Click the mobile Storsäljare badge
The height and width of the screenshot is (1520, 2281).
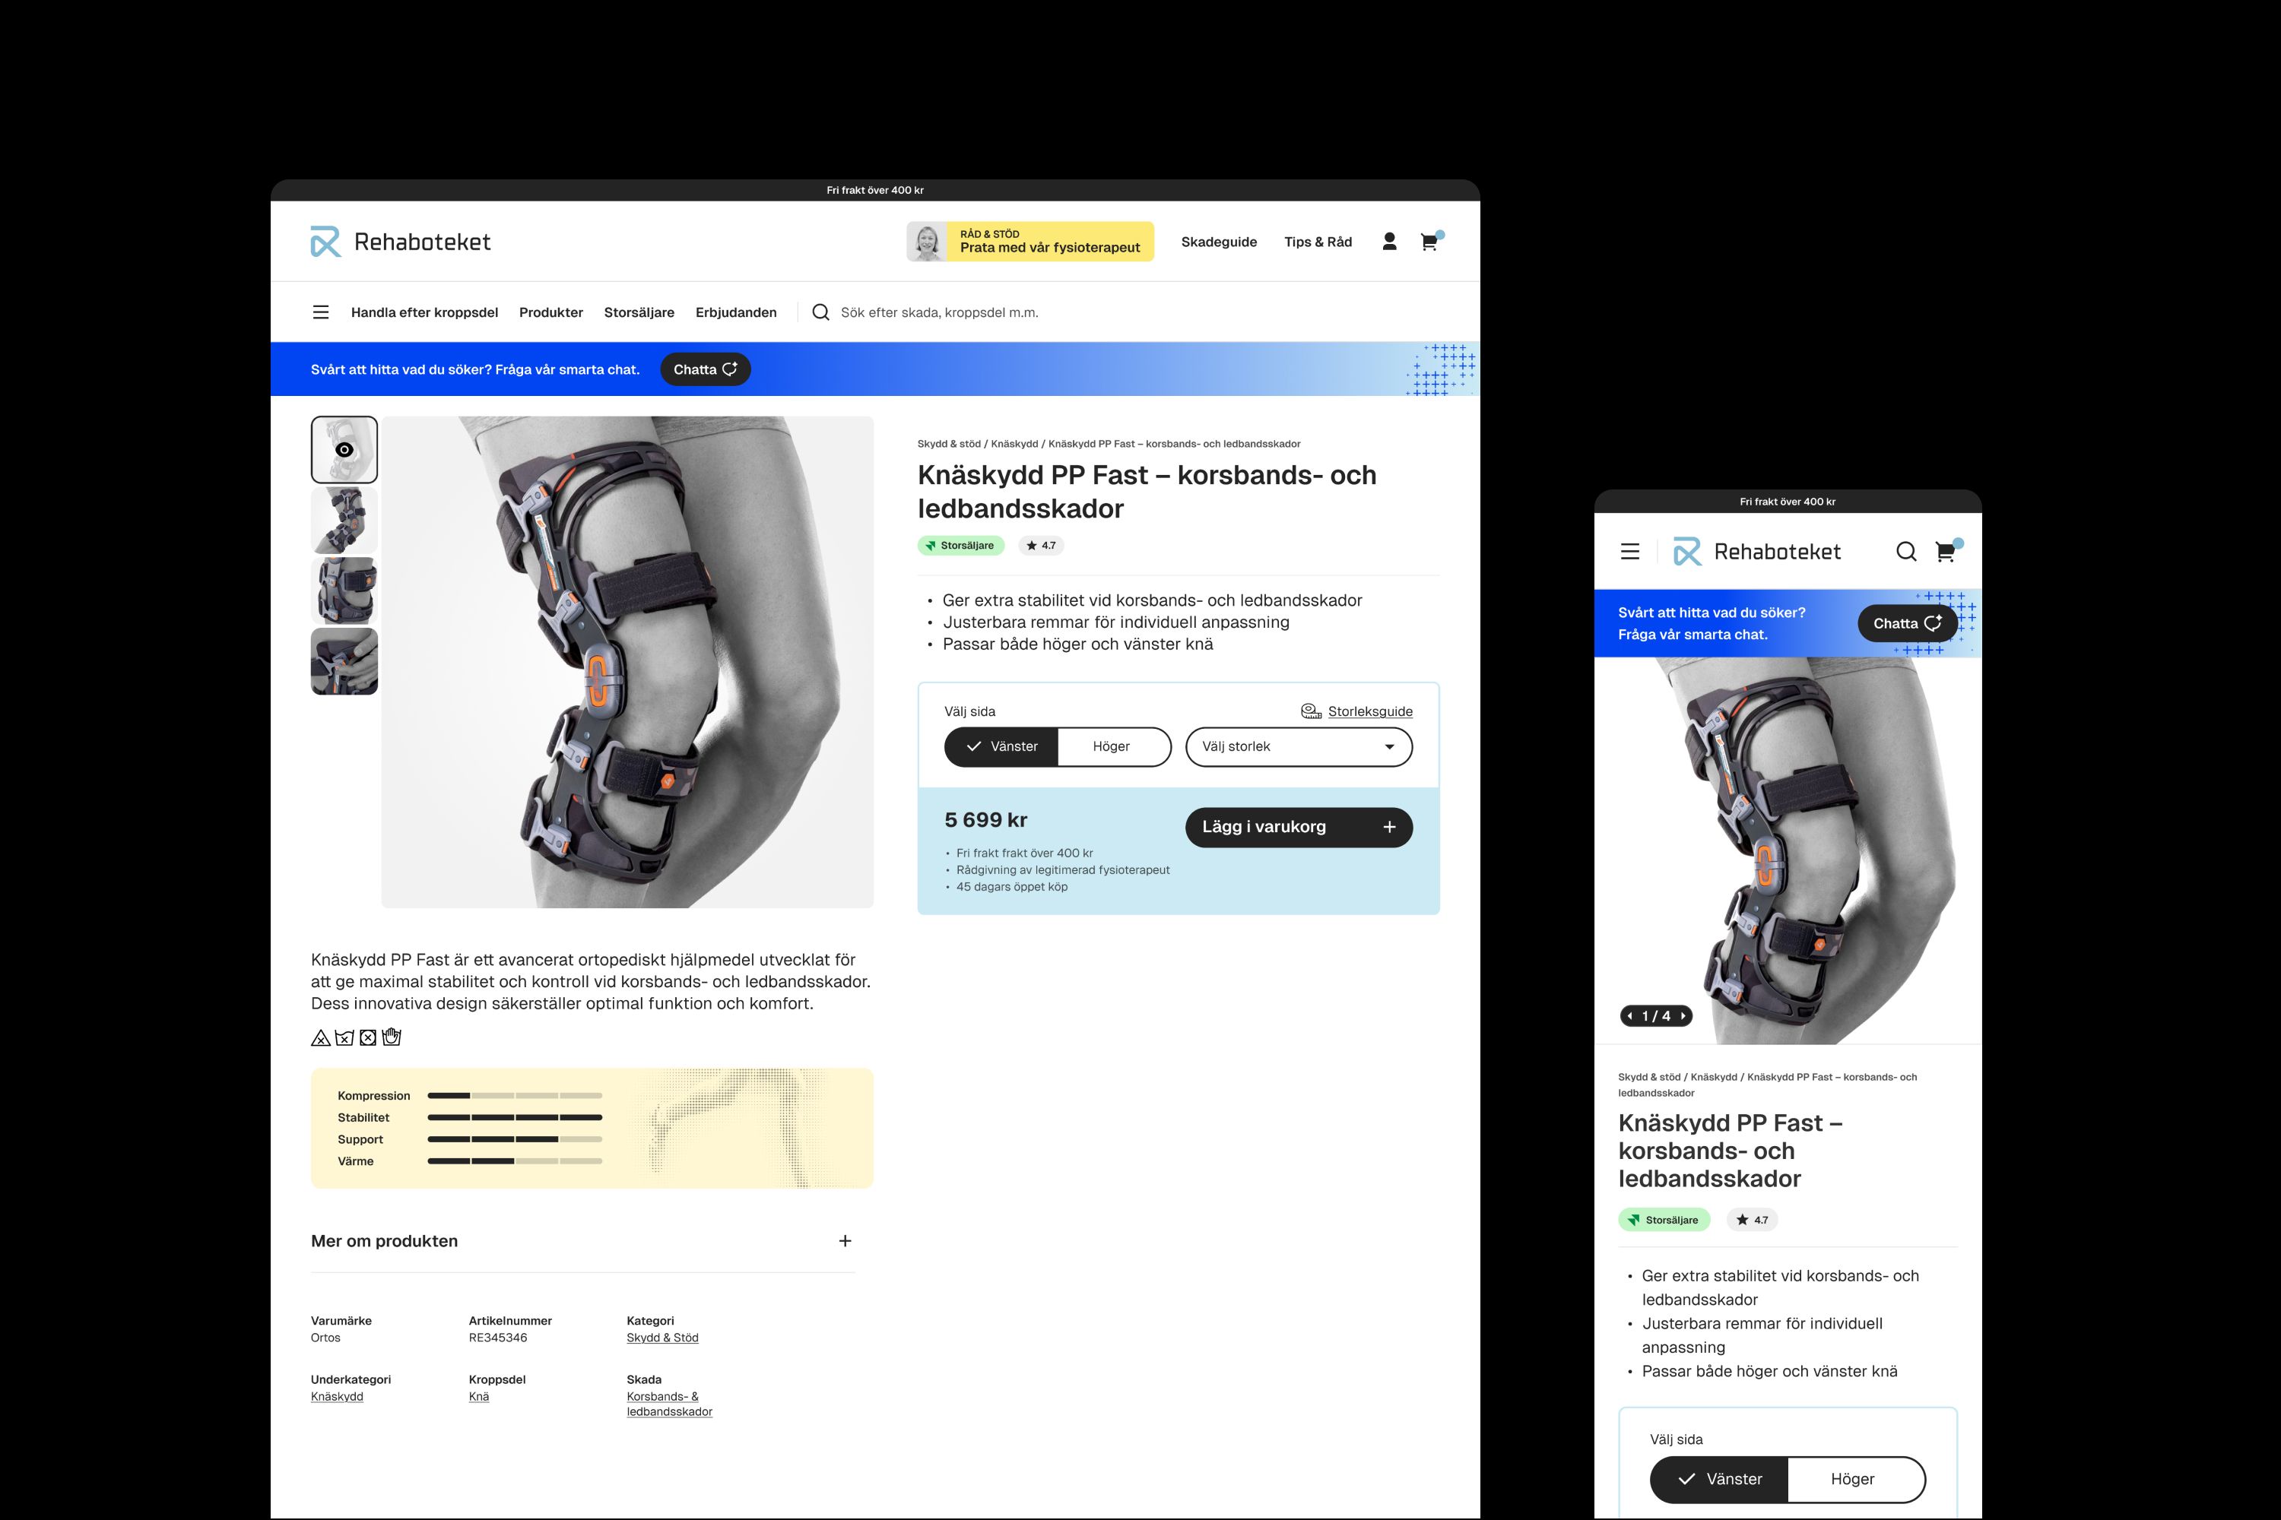pyautogui.click(x=1664, y=1221)
